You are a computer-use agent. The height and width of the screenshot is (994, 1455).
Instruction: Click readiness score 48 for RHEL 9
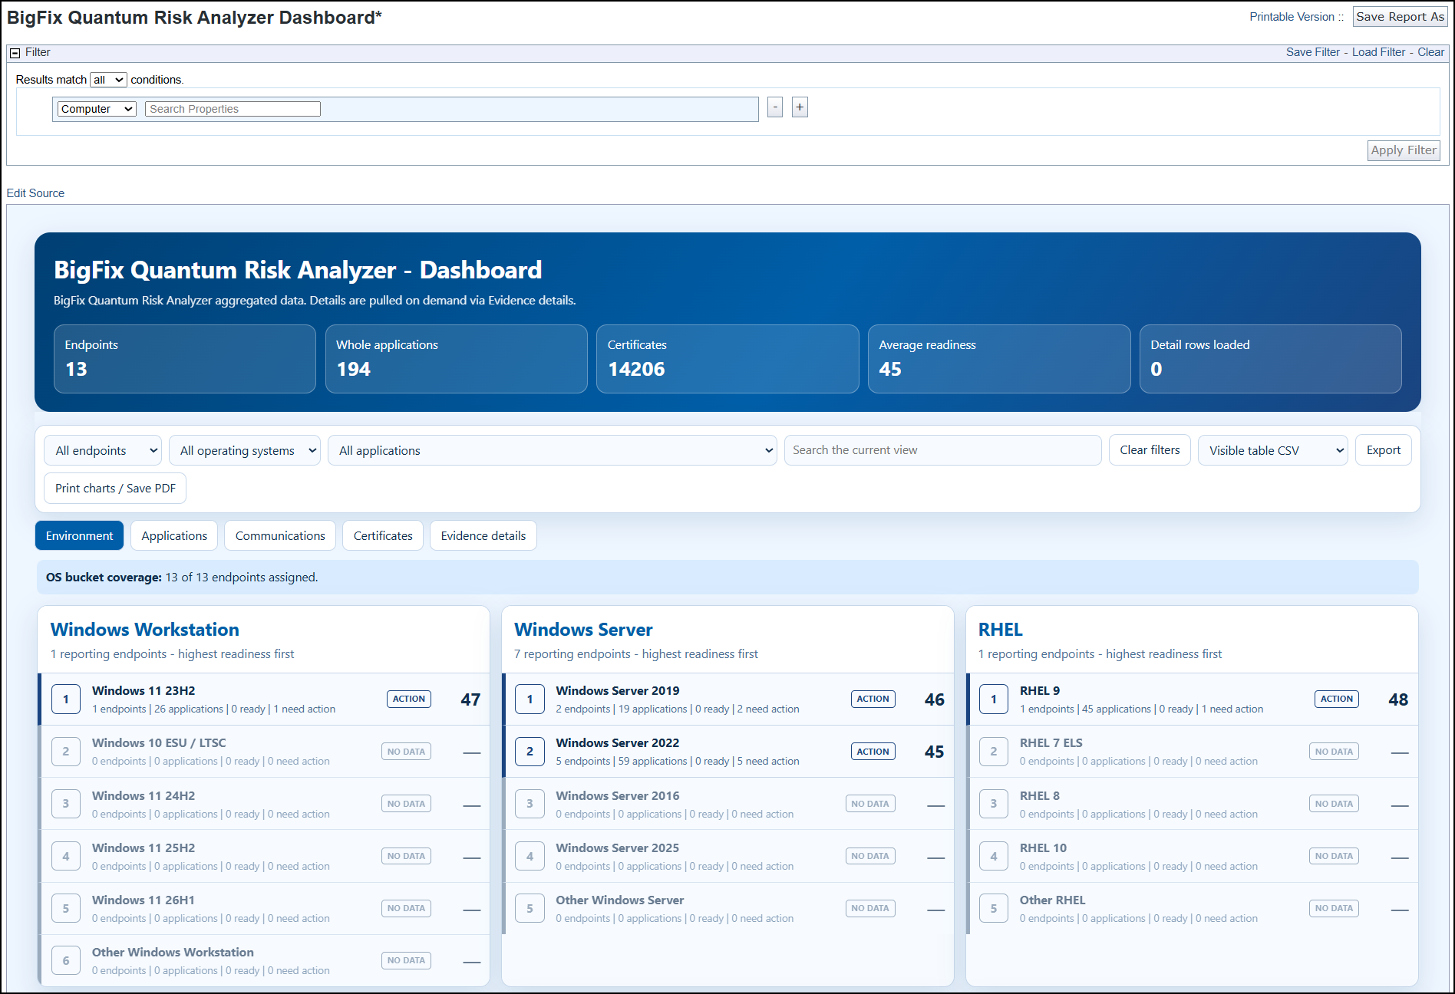[1398, 699]
